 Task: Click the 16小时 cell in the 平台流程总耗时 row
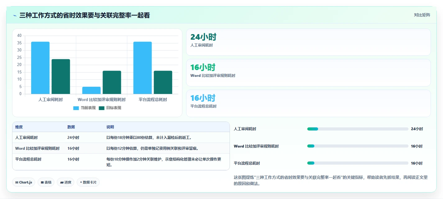pos(73,159)
